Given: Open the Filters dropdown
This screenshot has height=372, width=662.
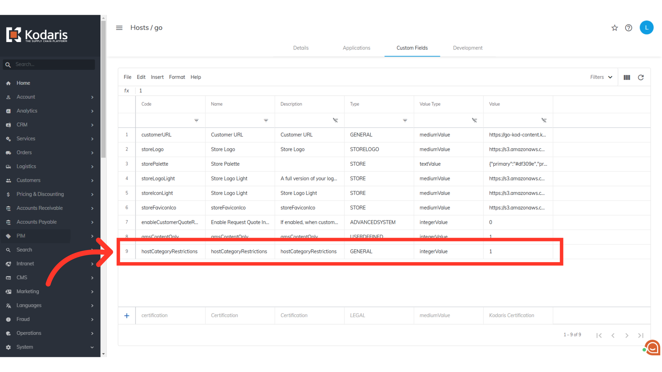Looking at the screenshot, I should [x=601, y=77].
